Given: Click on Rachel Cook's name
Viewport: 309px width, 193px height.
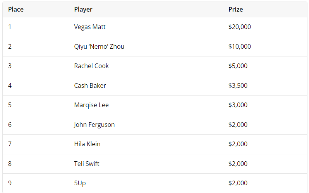Looking at the screenshot, I should click(91, 66).
